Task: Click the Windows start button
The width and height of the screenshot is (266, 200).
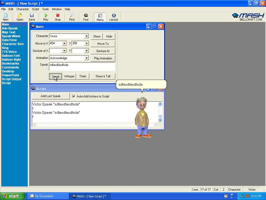Action: pyautogui.click(x=12, y=196)
